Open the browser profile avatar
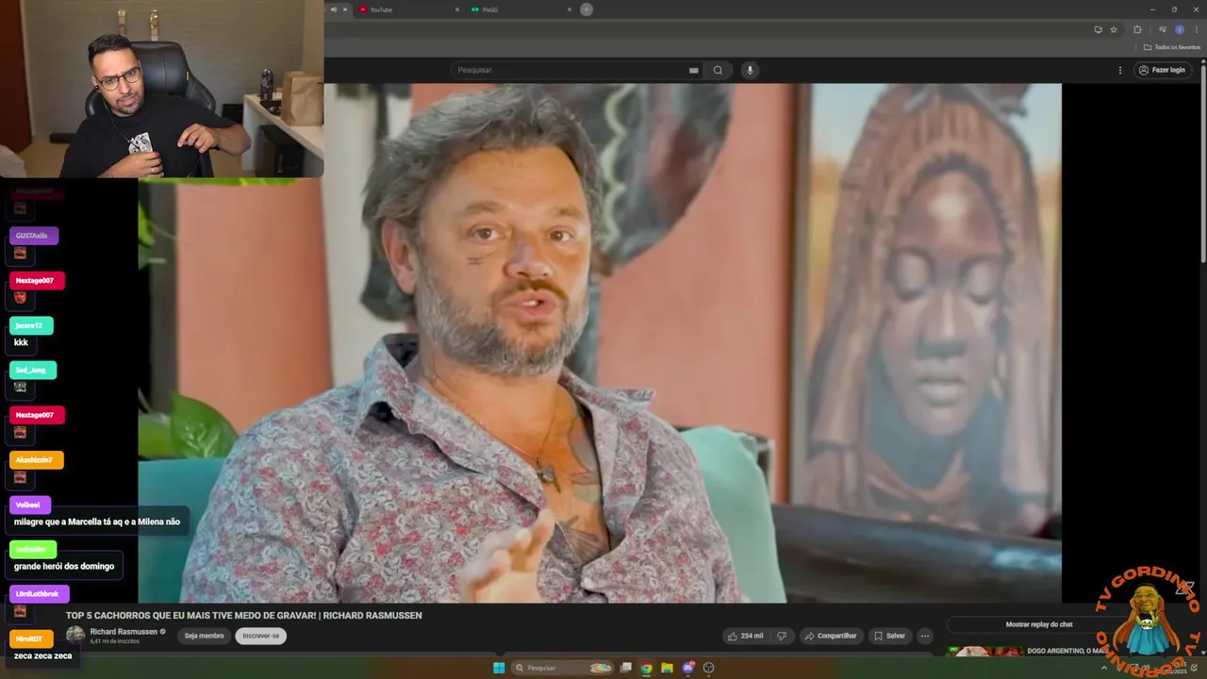The height and width of the screenshot is (679, 1207). (x=1179, y=29)
